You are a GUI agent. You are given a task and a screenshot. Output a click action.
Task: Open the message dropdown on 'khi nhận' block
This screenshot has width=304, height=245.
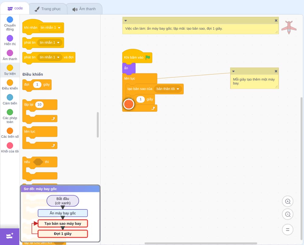(x=50, y=28)
